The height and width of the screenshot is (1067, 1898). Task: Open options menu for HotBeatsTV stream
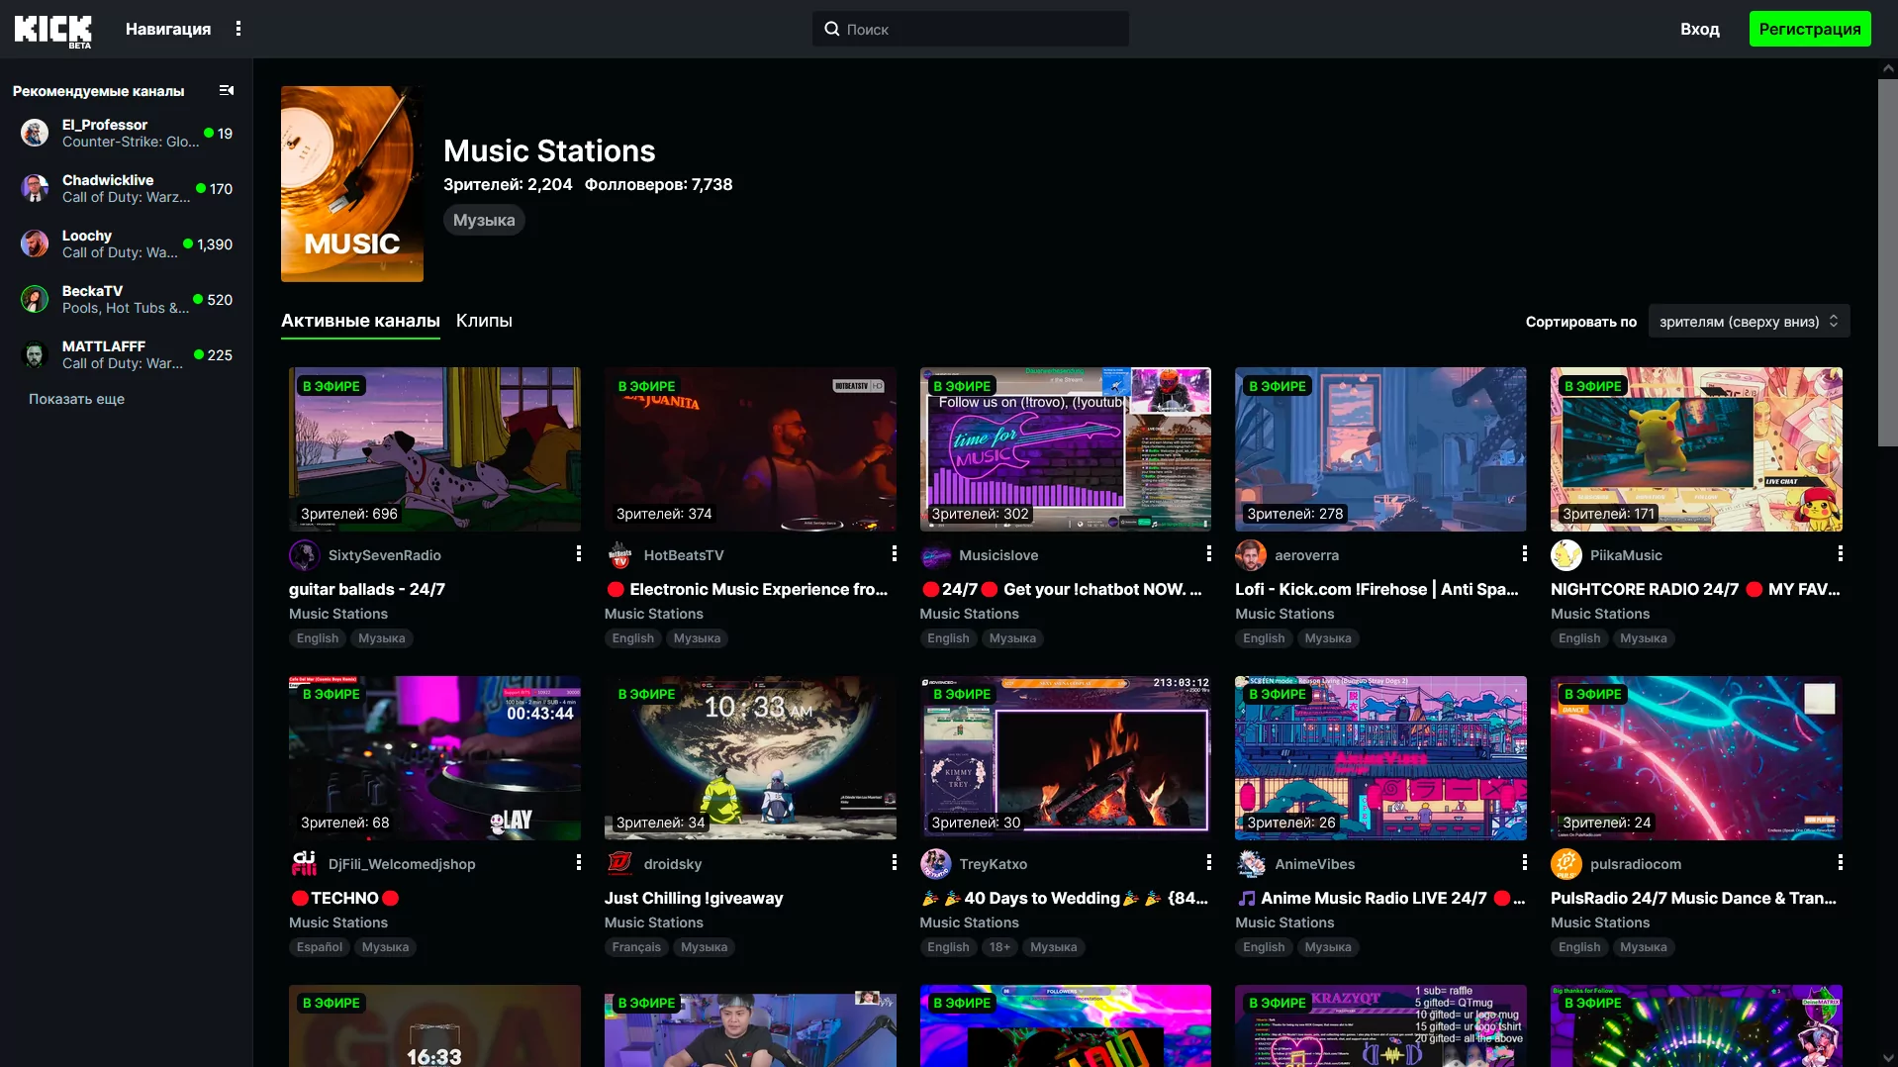tap(895, 554)
